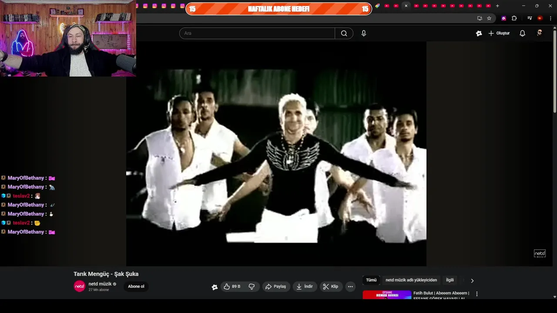Open the Chrome profile avatar
Viewport: 557px width, 313px height.
coord(540,18)
